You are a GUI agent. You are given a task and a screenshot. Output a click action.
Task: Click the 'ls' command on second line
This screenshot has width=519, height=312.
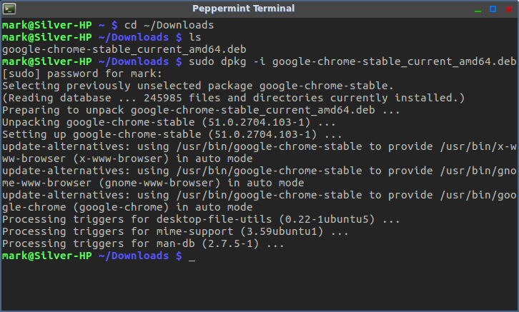(194, 37)
